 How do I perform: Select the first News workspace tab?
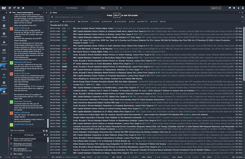(41, 8)
